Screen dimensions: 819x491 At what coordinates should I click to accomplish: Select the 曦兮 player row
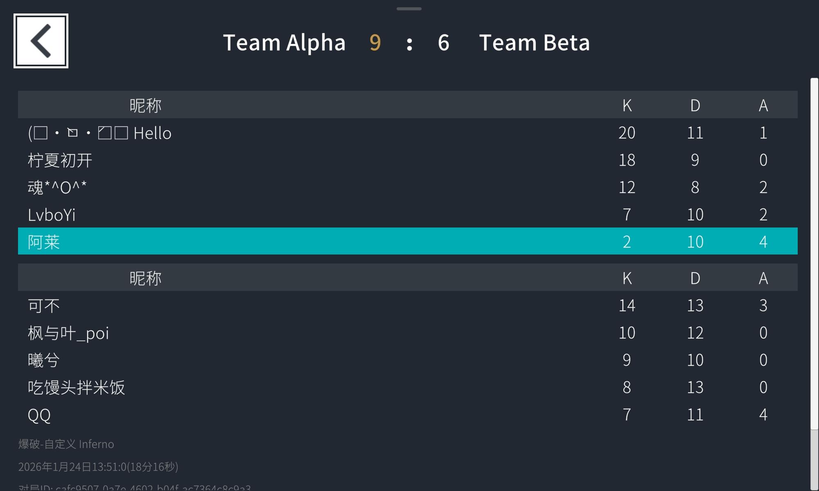[407, 360]
